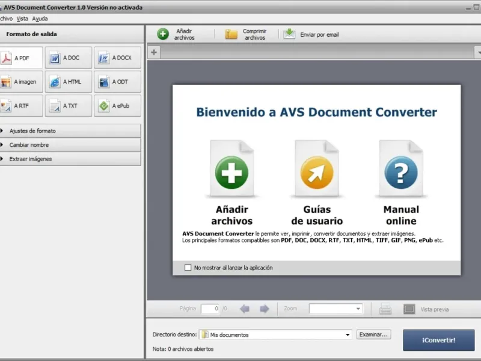
Task: Choose the A DOC output format
Action: [x=69, y=58]
